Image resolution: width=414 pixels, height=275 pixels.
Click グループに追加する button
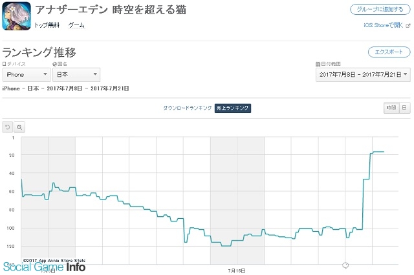[x=380, y=10]
